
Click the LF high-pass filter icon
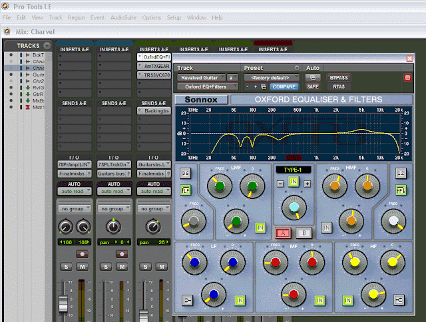(186, 190)
